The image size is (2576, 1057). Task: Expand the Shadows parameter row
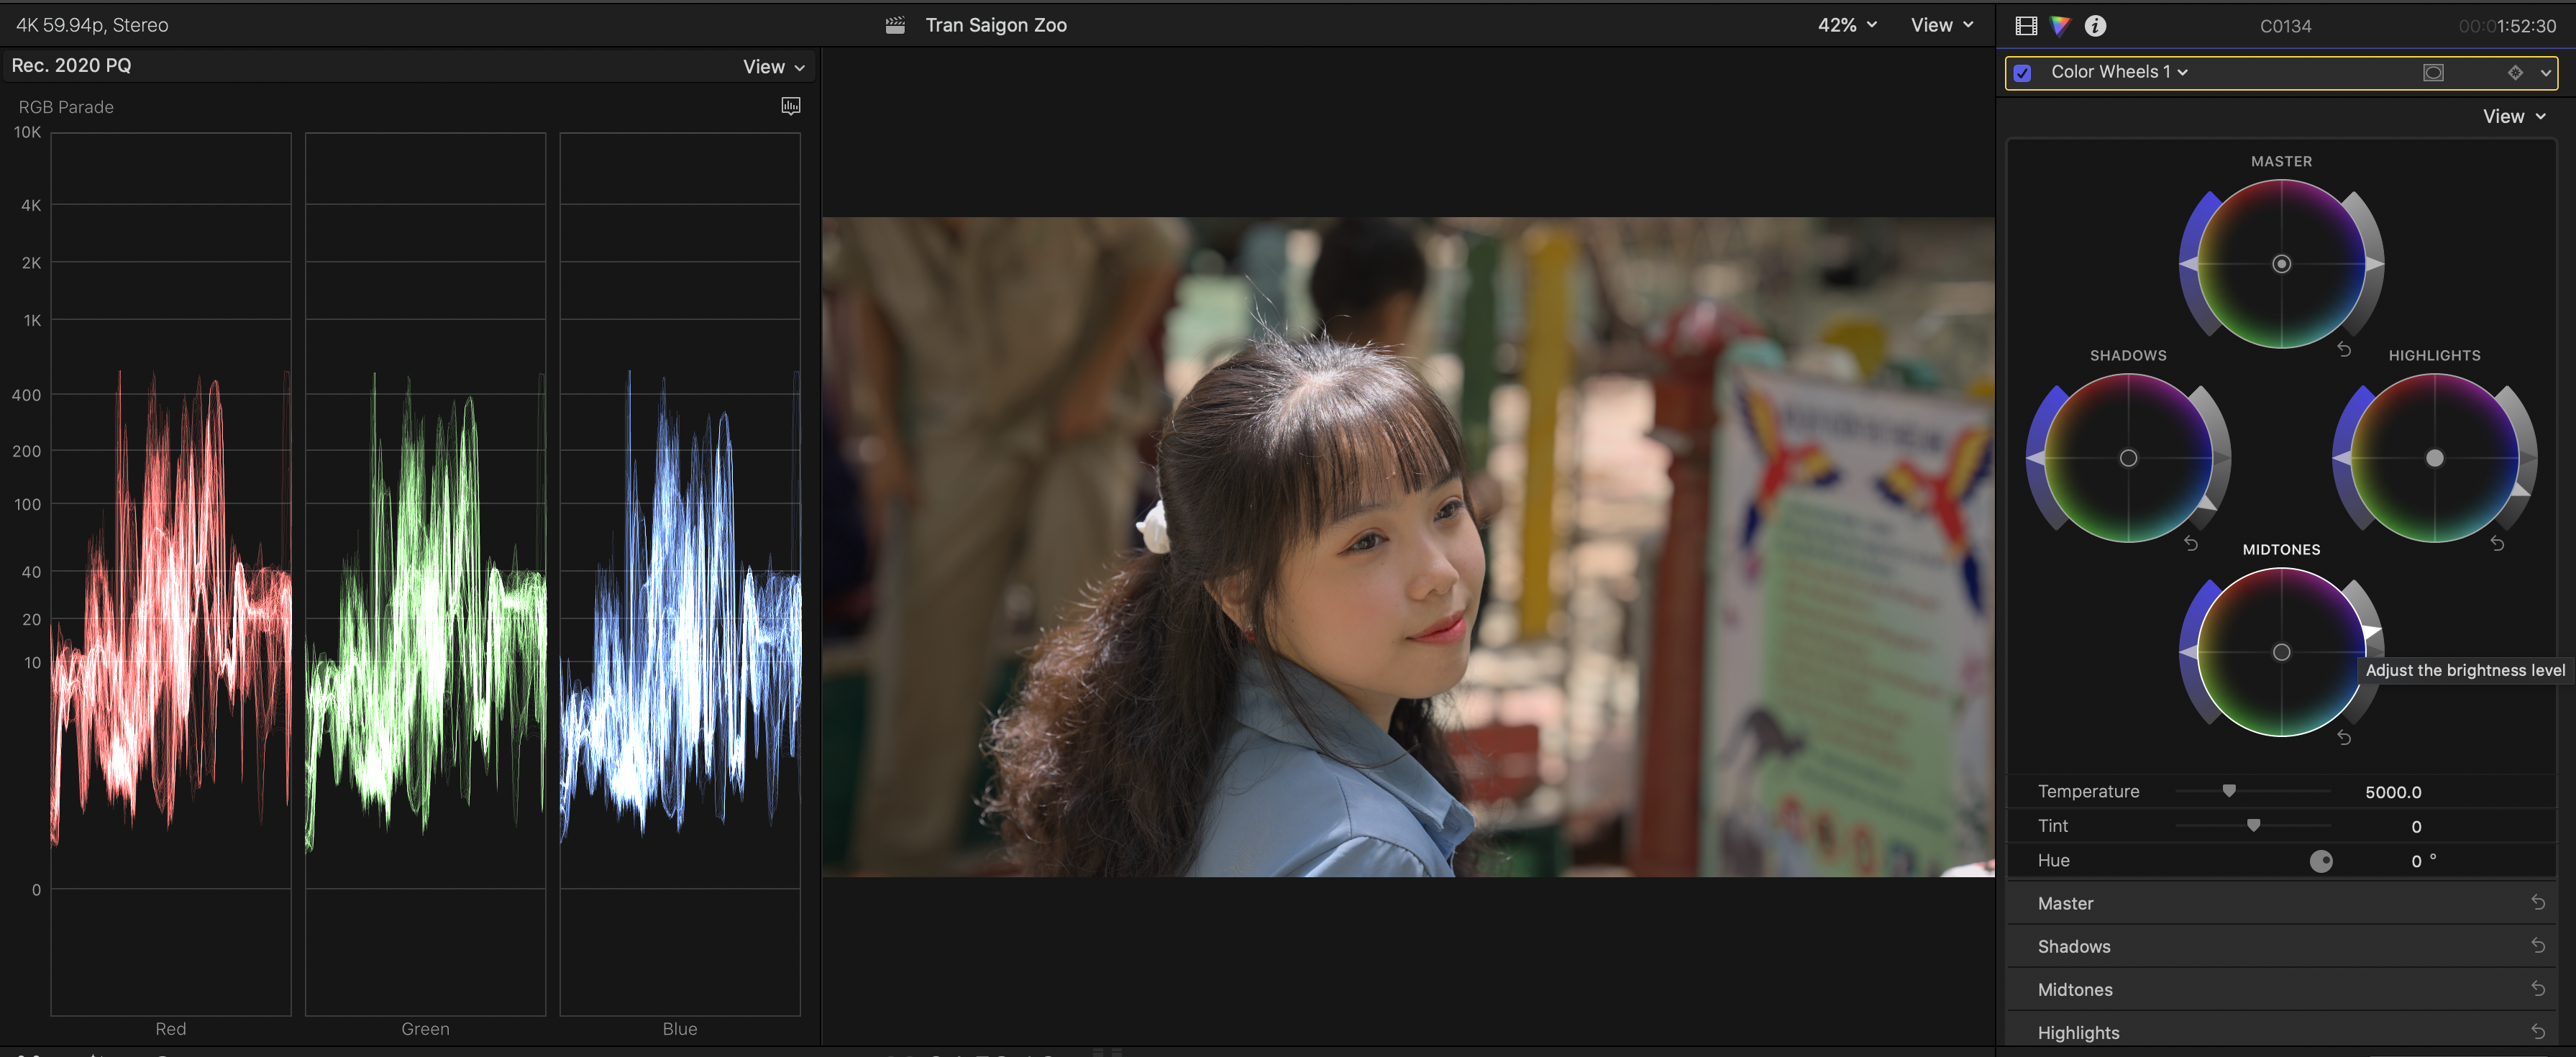(x=2074, y=946)
